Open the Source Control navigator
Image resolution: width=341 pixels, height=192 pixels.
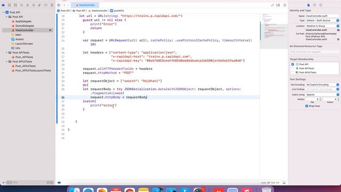coord(10,5)
